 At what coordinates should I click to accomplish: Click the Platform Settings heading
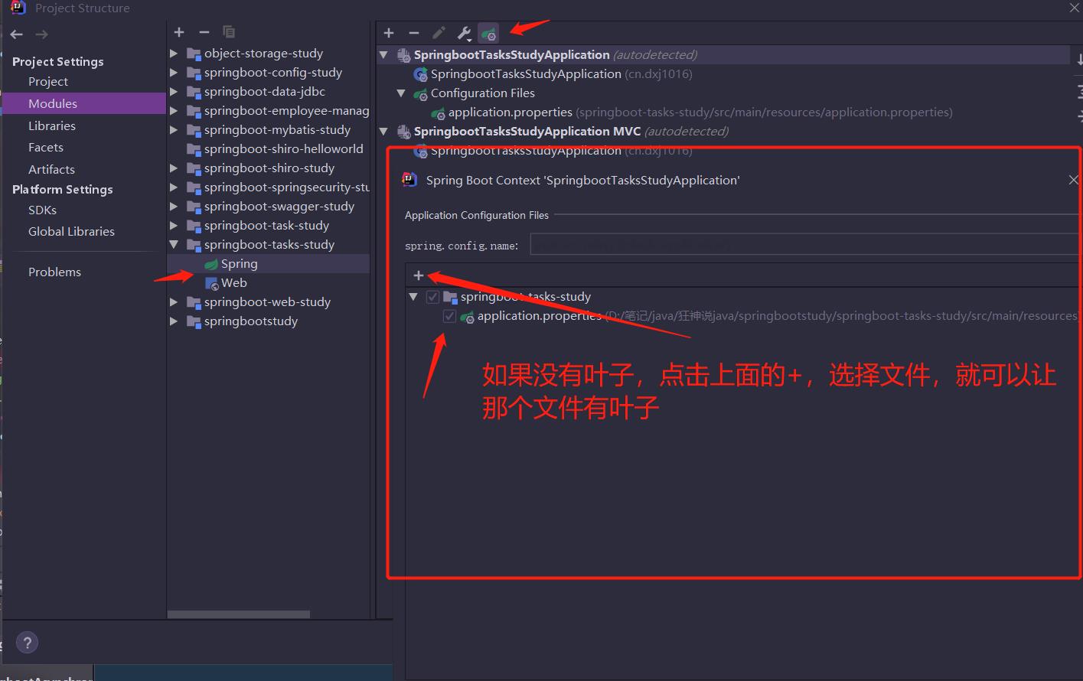click(x=62, y=189)
